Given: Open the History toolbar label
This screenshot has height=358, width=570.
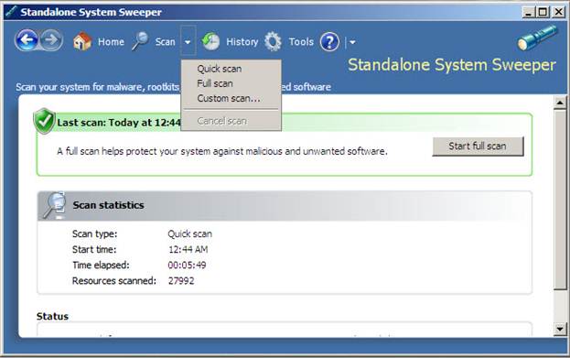Looking at the screenshot, I should click(242, 42).
